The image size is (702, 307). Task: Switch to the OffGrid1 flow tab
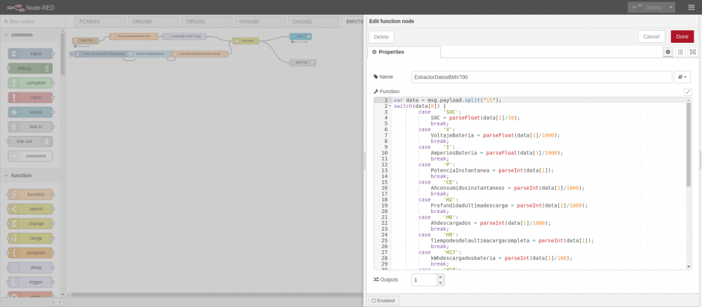[x=206, y=22]
